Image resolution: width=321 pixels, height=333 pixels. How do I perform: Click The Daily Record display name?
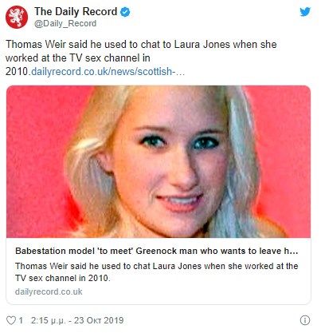[x=76, y=11]
